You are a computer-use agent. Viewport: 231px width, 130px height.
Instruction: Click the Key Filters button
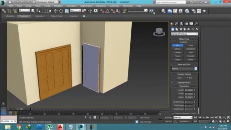185,121
